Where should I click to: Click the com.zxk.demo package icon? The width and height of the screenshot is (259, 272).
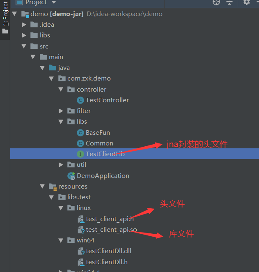pos(62,78)
